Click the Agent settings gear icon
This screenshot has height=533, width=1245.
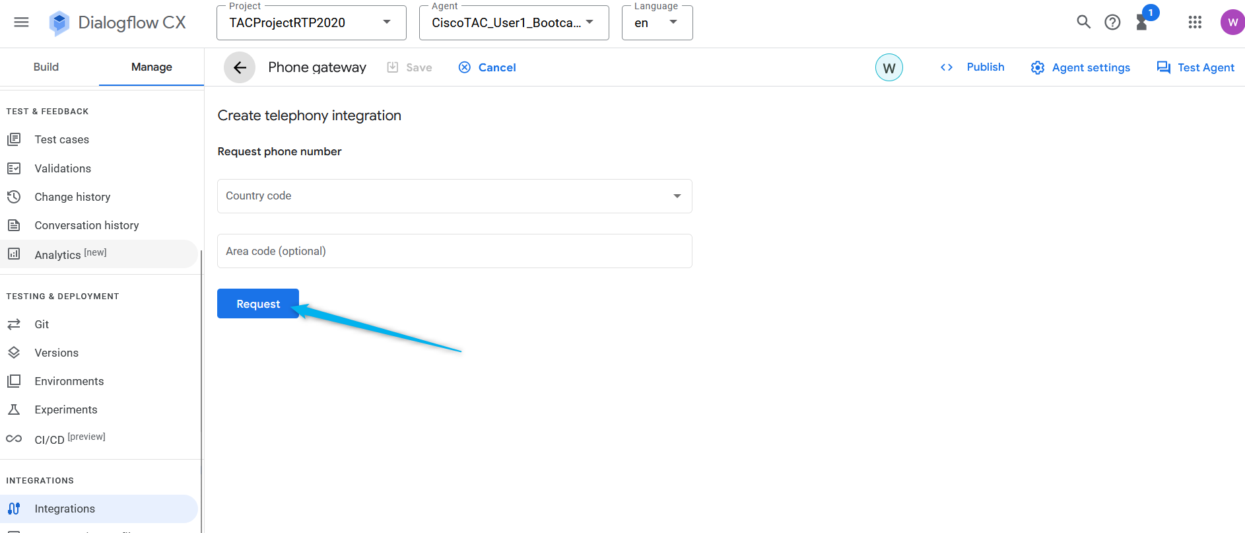click(1038, 67)
